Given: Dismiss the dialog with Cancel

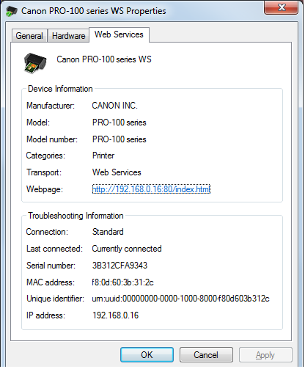Looking at the screenshot, I should 206,355.
